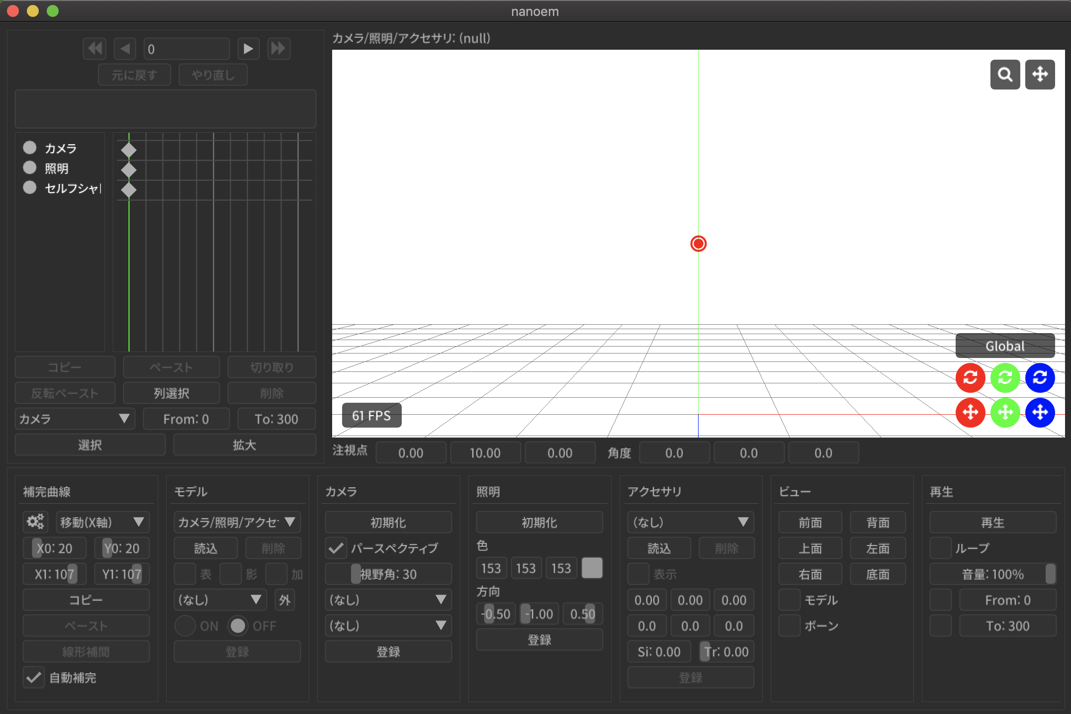Click the viewport pan move icon at top right
This screenshot has width=1071, height=714.
pos(1040,75)
